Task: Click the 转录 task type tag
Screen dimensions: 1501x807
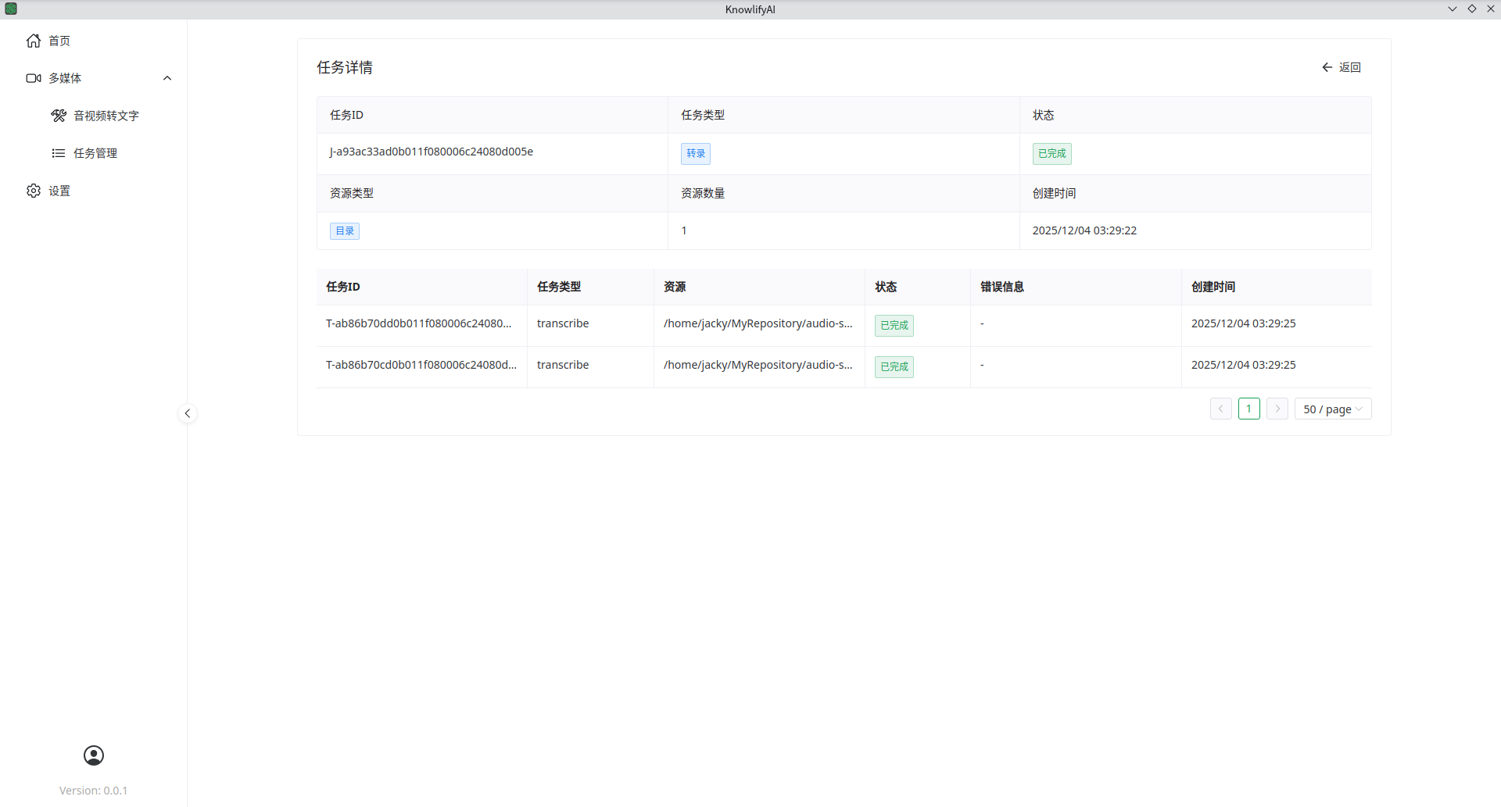Action: tap(695, 154)
